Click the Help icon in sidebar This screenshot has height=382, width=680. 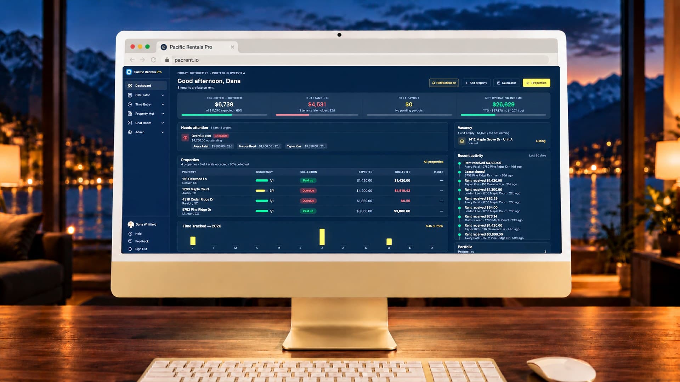pyautogui.click(x=130, y=234)
